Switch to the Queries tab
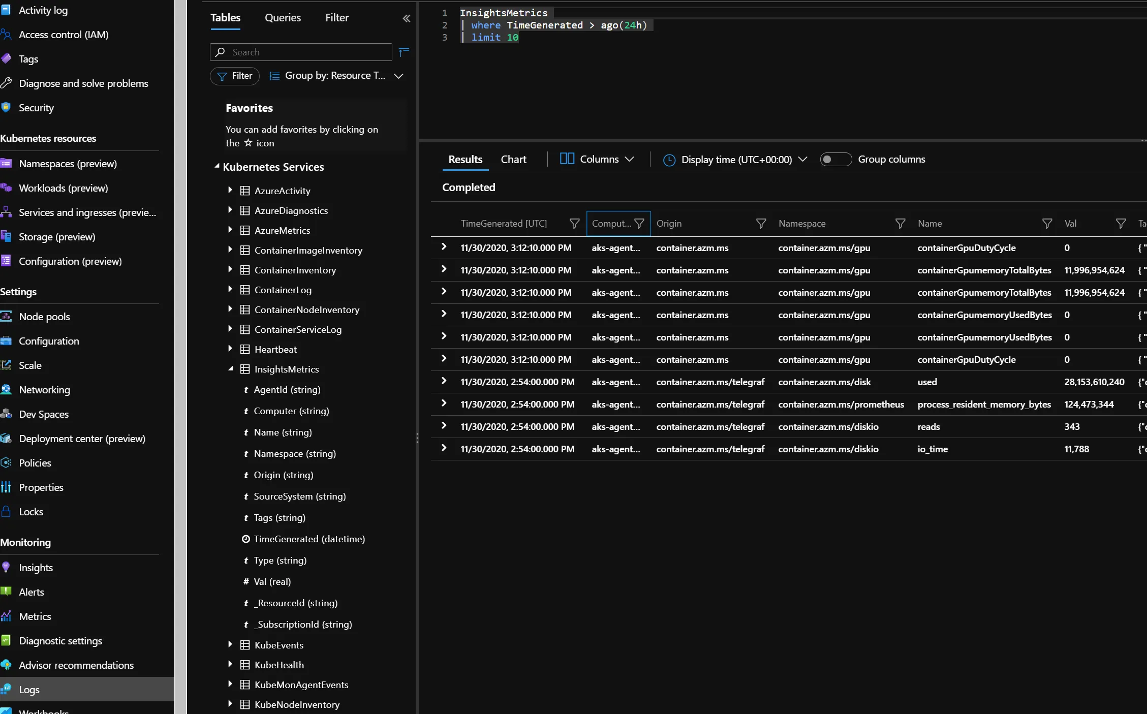 [283, 18]
